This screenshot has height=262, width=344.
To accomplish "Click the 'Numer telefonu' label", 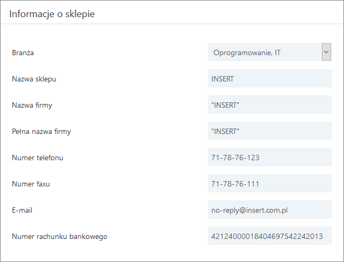I will click(38, 158).
